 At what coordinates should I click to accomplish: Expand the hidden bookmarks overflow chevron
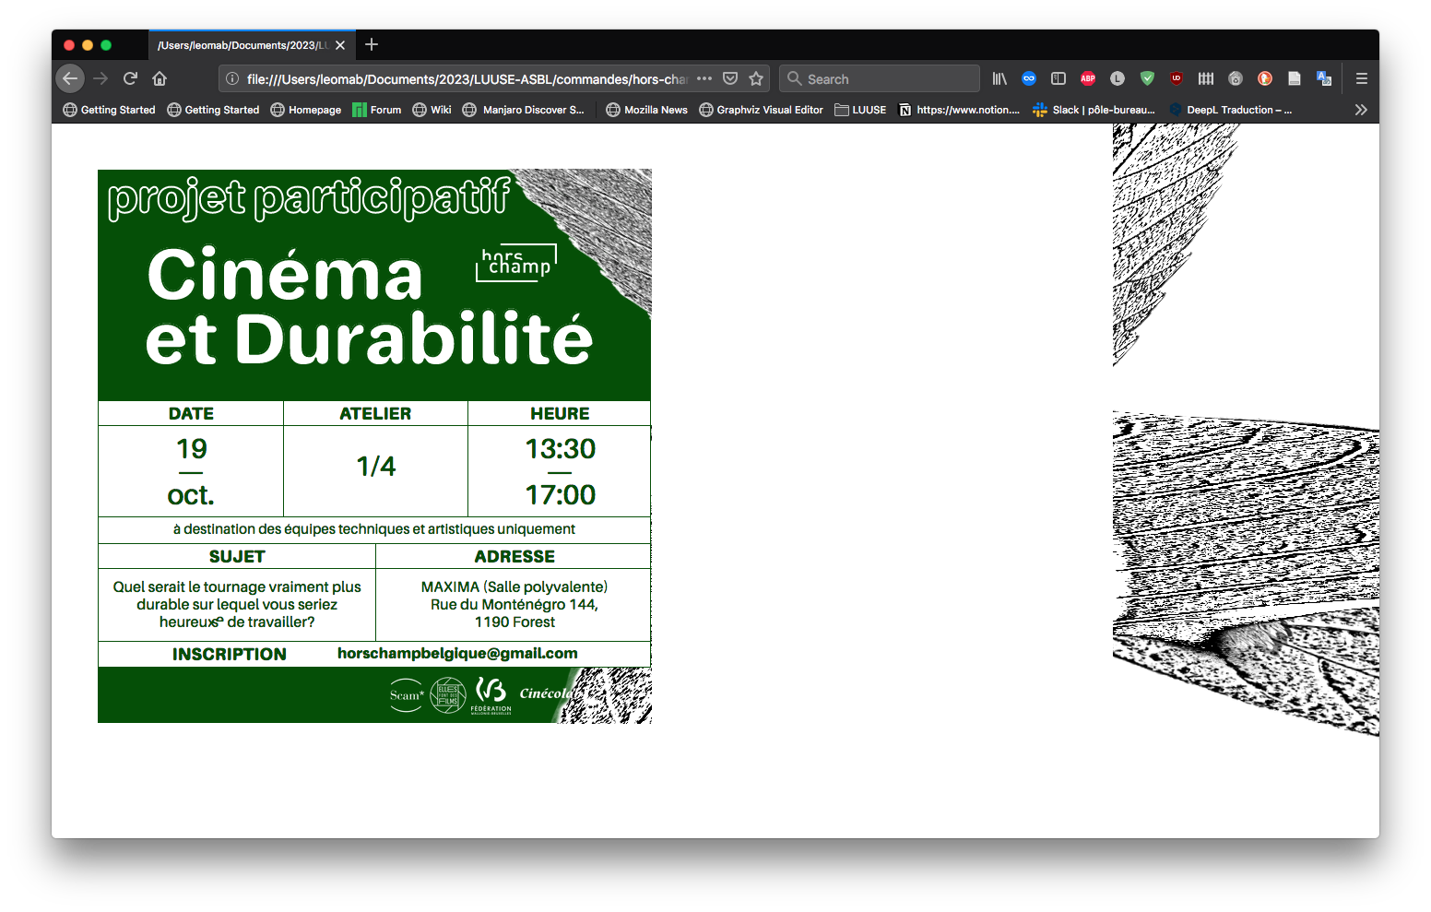pyautogui.click(x=1361, y=110)
